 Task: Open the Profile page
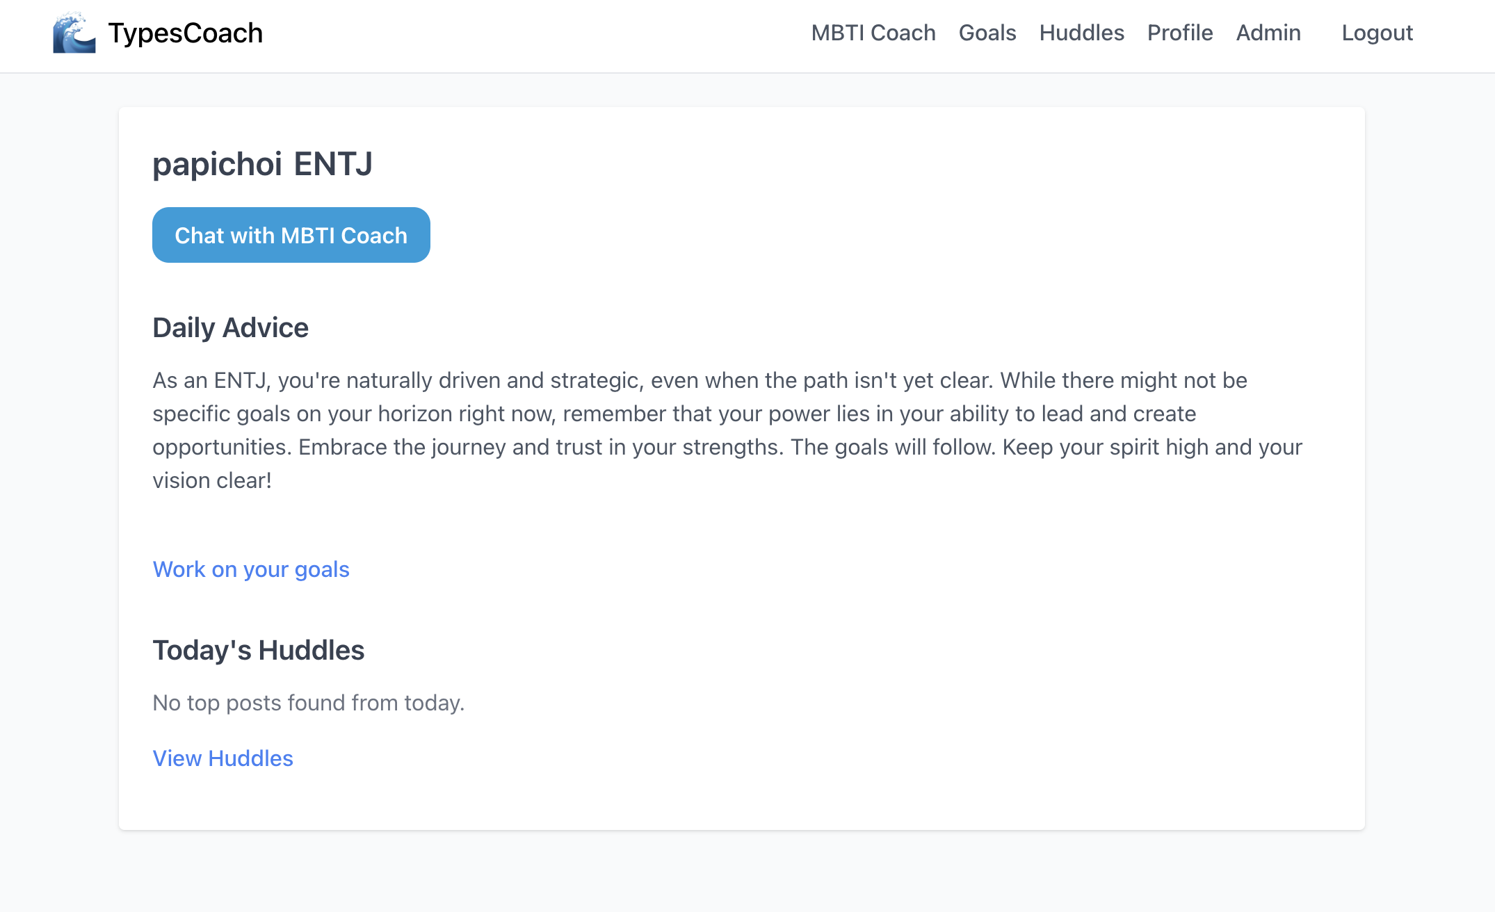click(x=1180, y=33)
